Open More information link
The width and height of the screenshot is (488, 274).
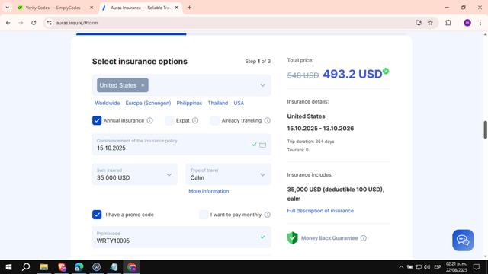[x=208, y=191]
